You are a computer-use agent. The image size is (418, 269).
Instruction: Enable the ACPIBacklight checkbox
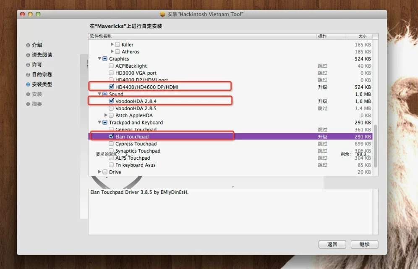111,66
